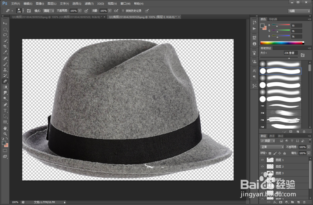Screen dimensions: 313x205
Task: Toggle lock all padlock
Action: [x=285, y=153]
